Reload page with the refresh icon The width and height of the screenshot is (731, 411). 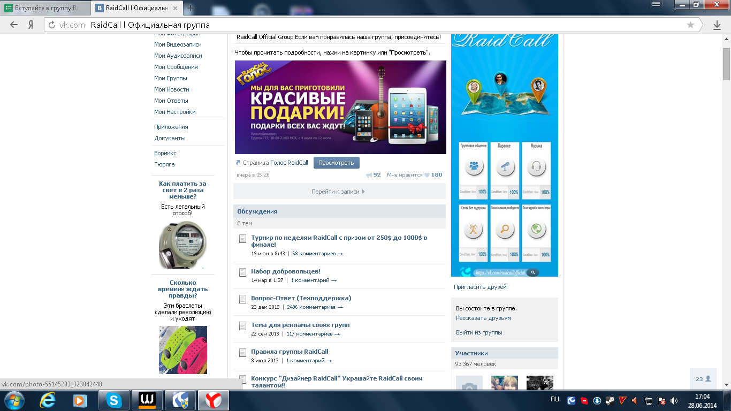click(x=52, y=25)
